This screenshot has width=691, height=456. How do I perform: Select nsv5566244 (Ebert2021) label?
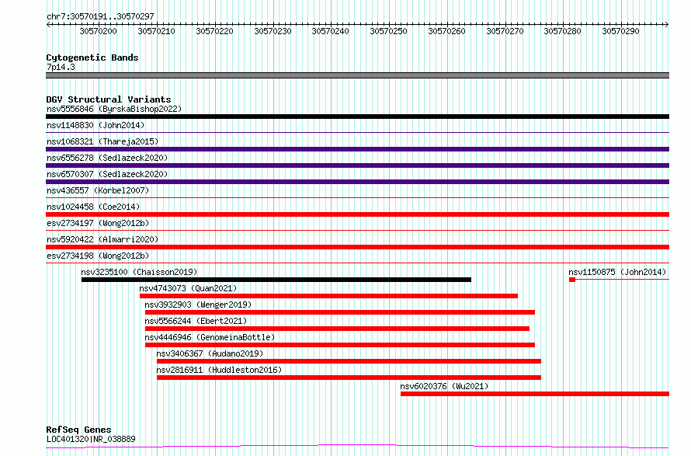point(196,321)
